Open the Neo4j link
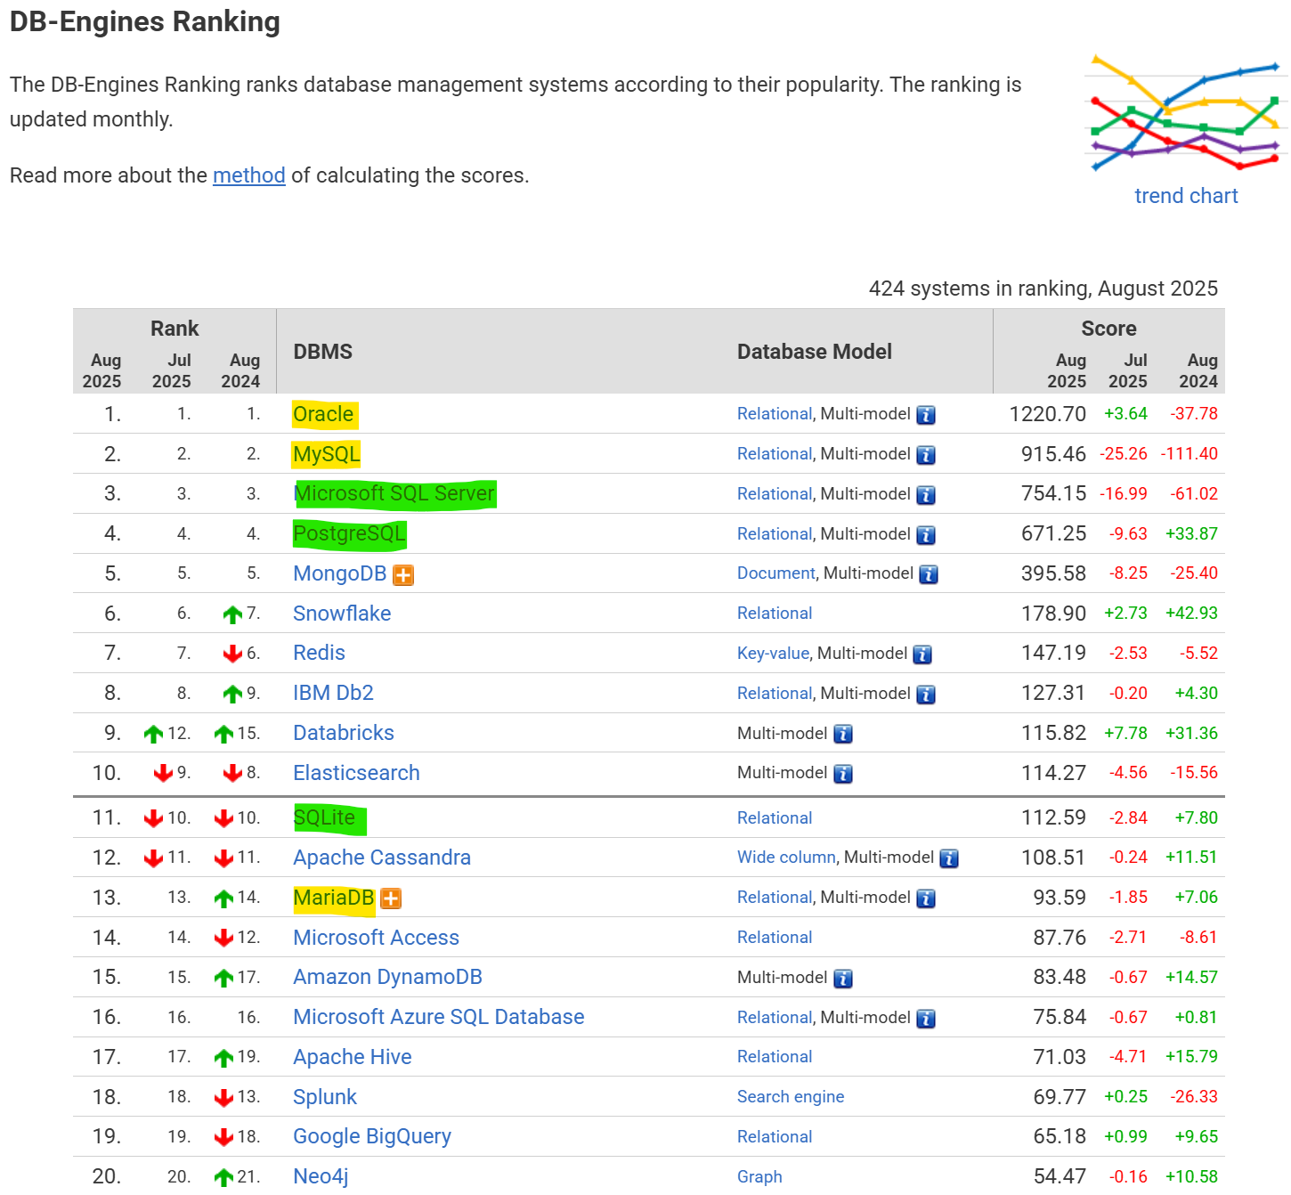 click(x=321, y=1176)
